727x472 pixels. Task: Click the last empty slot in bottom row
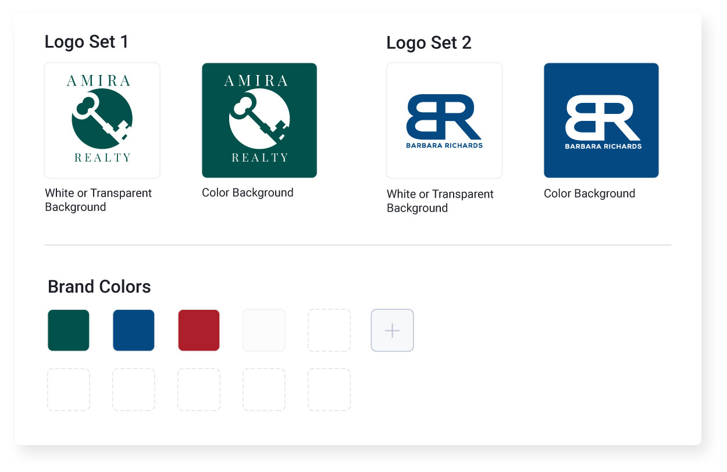[329, 390]
